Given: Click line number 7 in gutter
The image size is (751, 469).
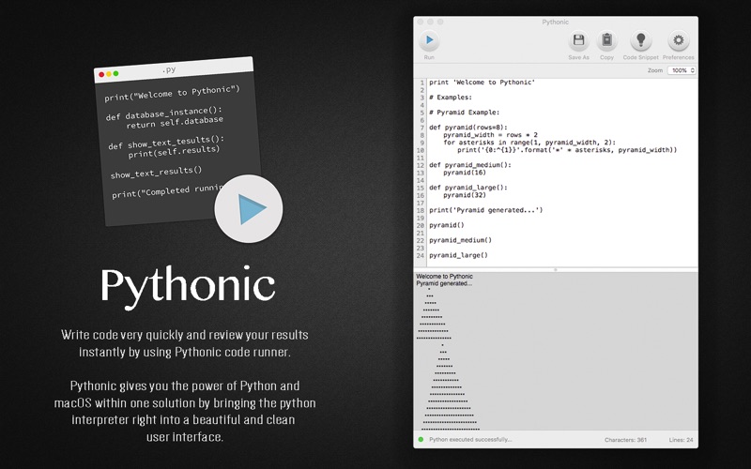Looking at the screenshot, I should click(421, 128).
